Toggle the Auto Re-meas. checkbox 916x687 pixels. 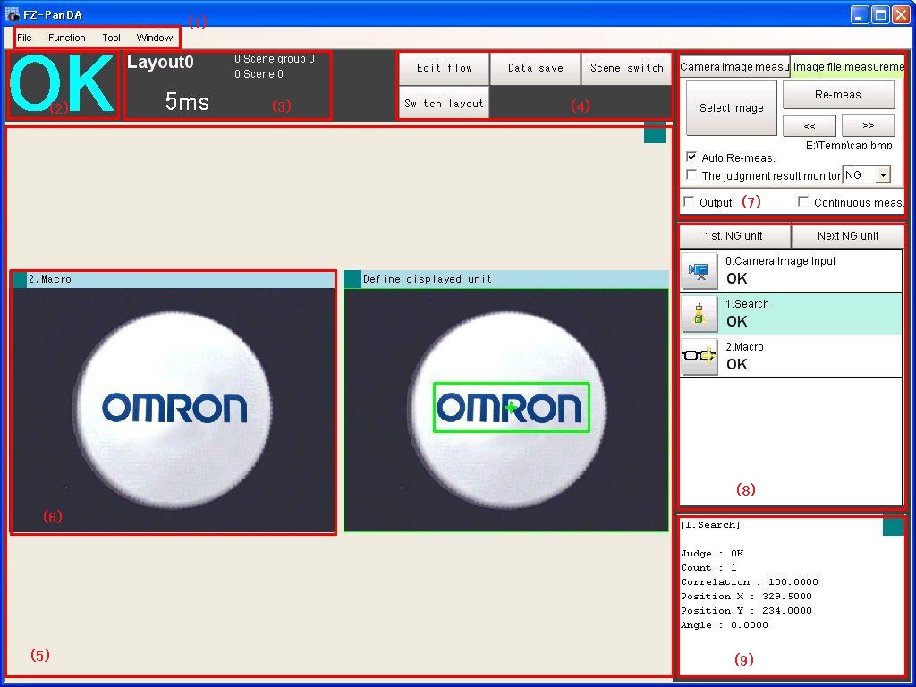coord(691,157)
